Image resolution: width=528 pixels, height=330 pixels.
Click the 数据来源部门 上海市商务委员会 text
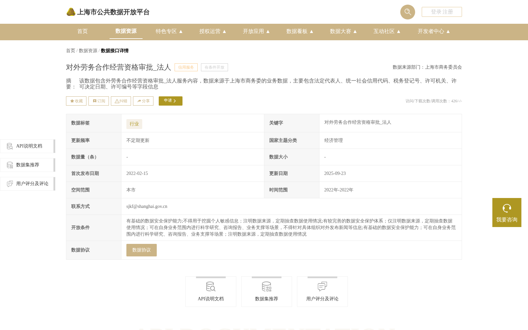(x=427, y=67)
